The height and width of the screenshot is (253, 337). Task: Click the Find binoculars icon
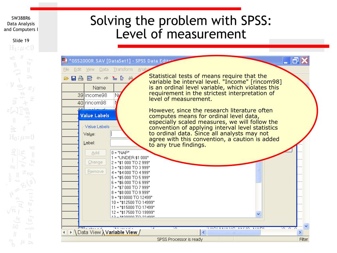tap(131, 78)
